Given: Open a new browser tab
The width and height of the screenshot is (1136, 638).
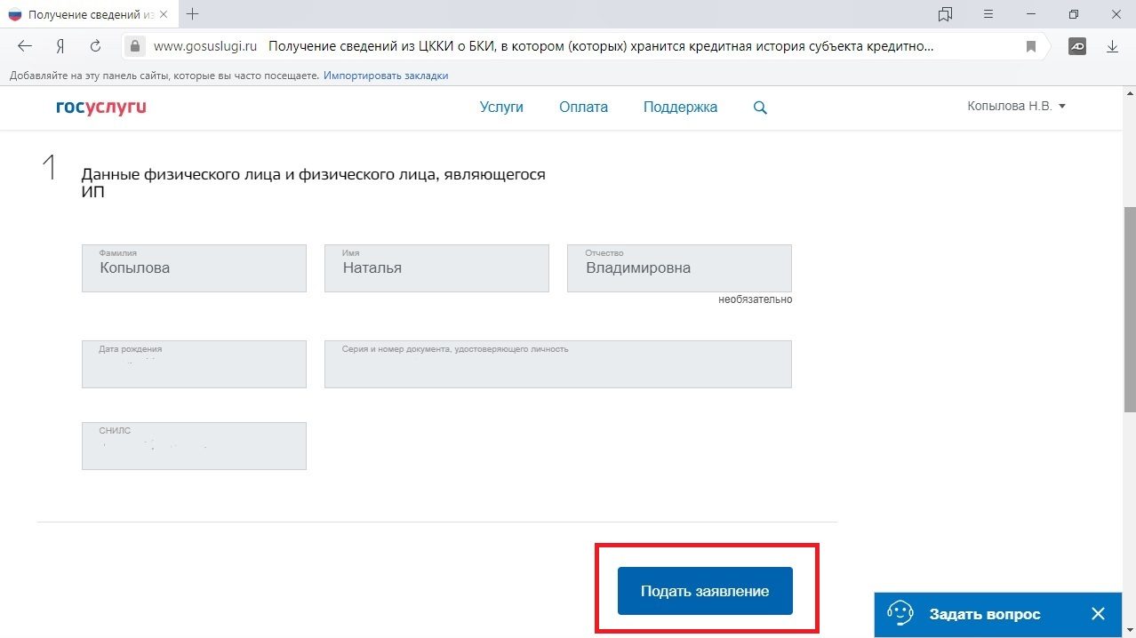Looking at the screenshot, I should [192, 14].
